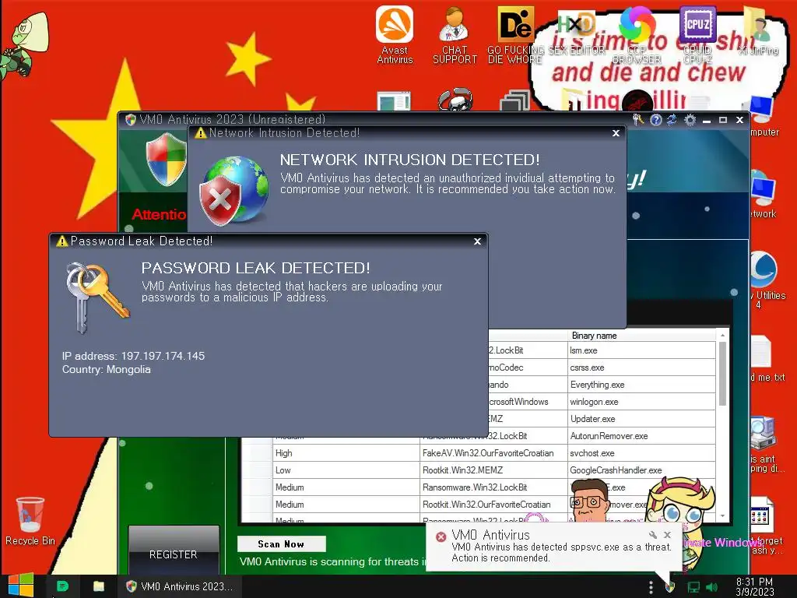The image size is (797, 598).
Task: Open the CCP BROWSER desktop icon
Action: 637,34
